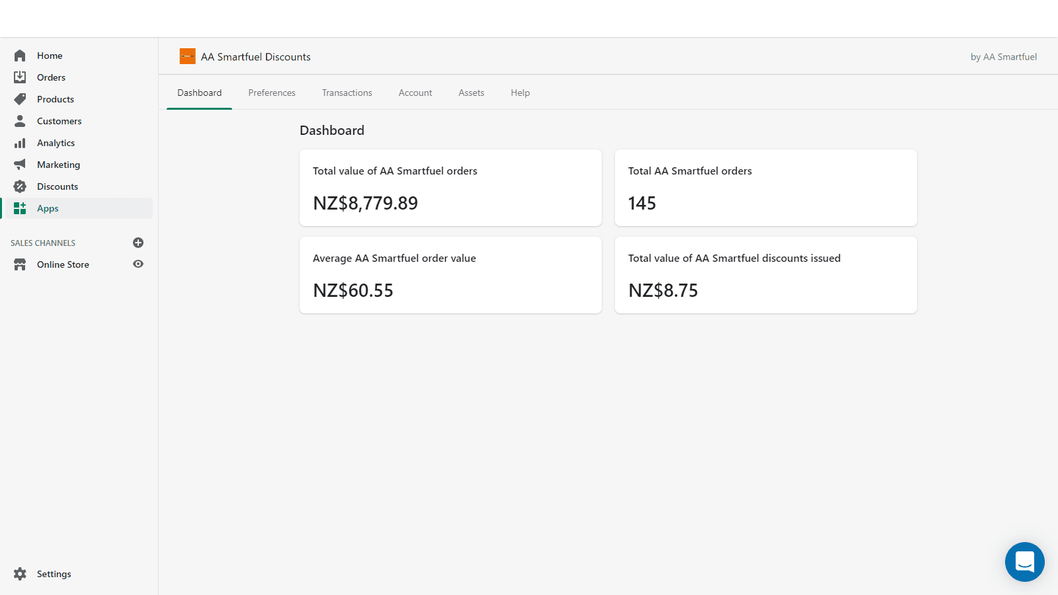Viewport: 1058px width, 595px height.
Task: Click the Products price-tag icon
Action: pyautogui.click(x=20, y=99)
